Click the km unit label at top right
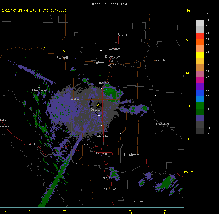219x214 pixels. coord(189,11)
